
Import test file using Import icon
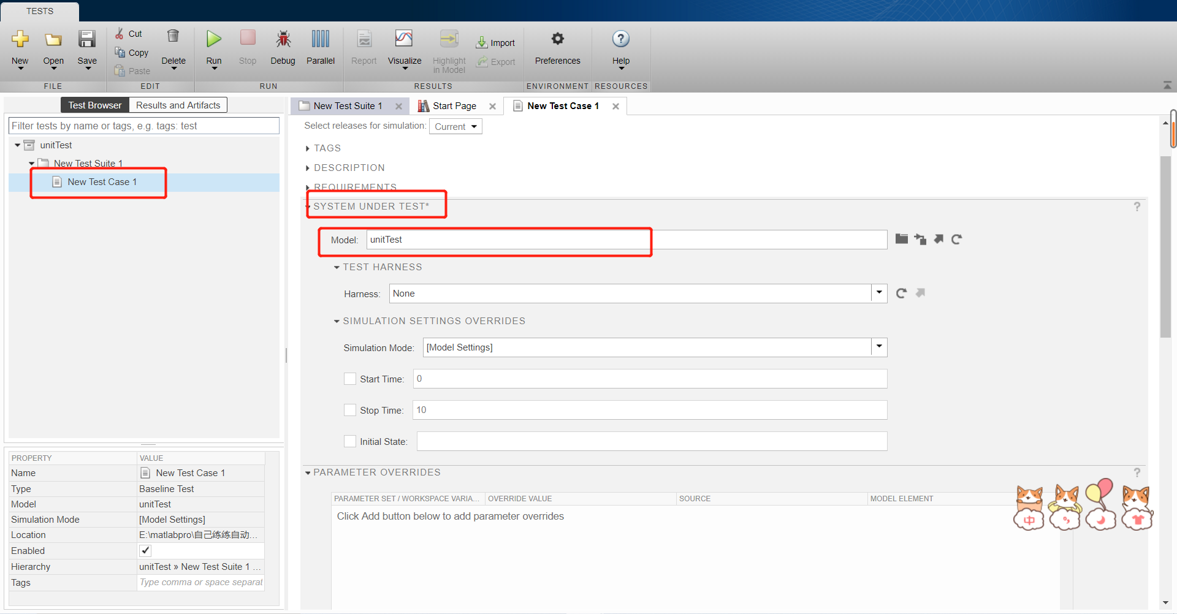495,42
